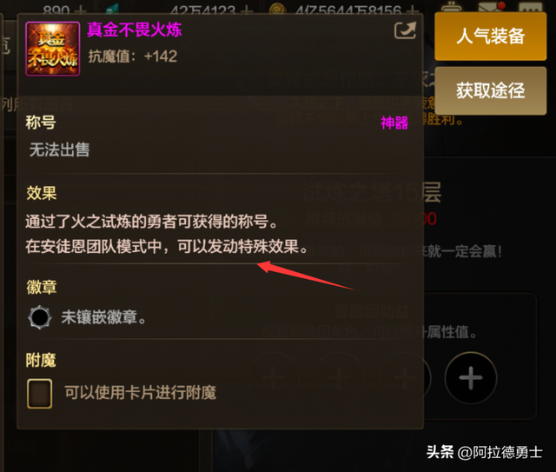
Task: Tap the plus beside gold 4亿5644万8156
Action: 413,11
